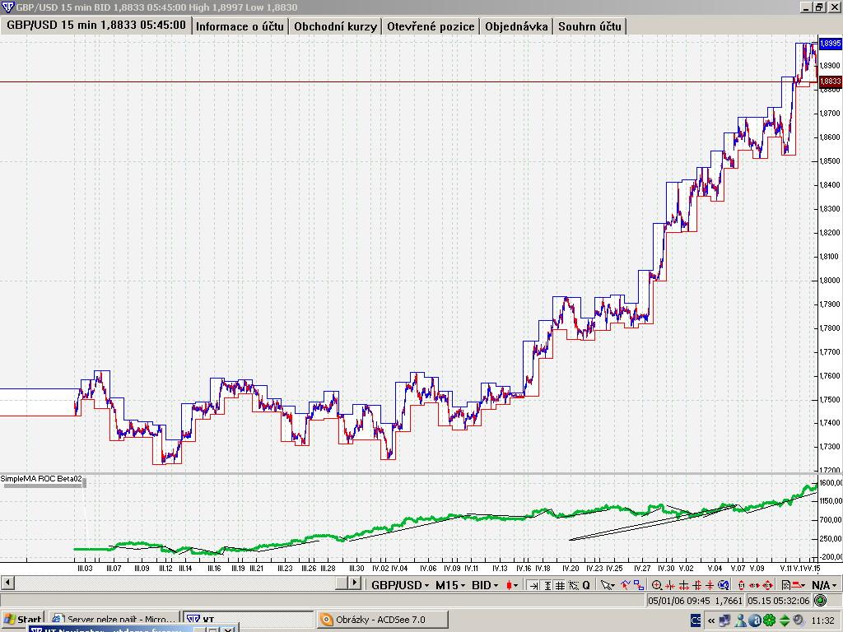Click the tray clock showing 11:32
The image size is (843, 632).
click(x=823, y=620)
